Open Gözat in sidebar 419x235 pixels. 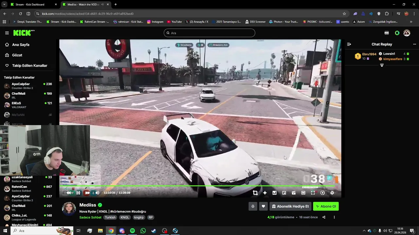pos(17,55)
